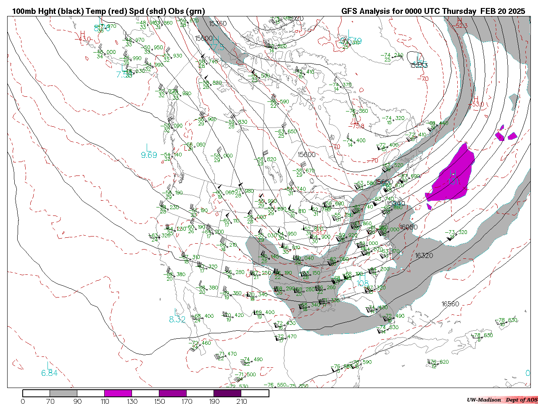Click the cyan 6.84 low marker
Image resolution: width=538 pixels, height=404 pixels.
[x=49, y=373]
